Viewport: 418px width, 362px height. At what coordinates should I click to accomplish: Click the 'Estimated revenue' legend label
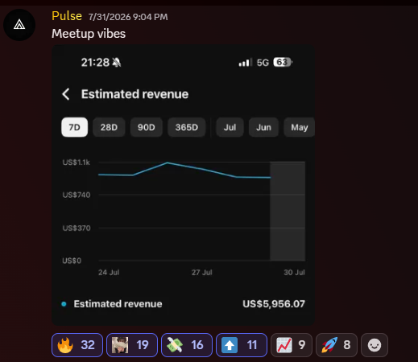[x=118, y=304]
